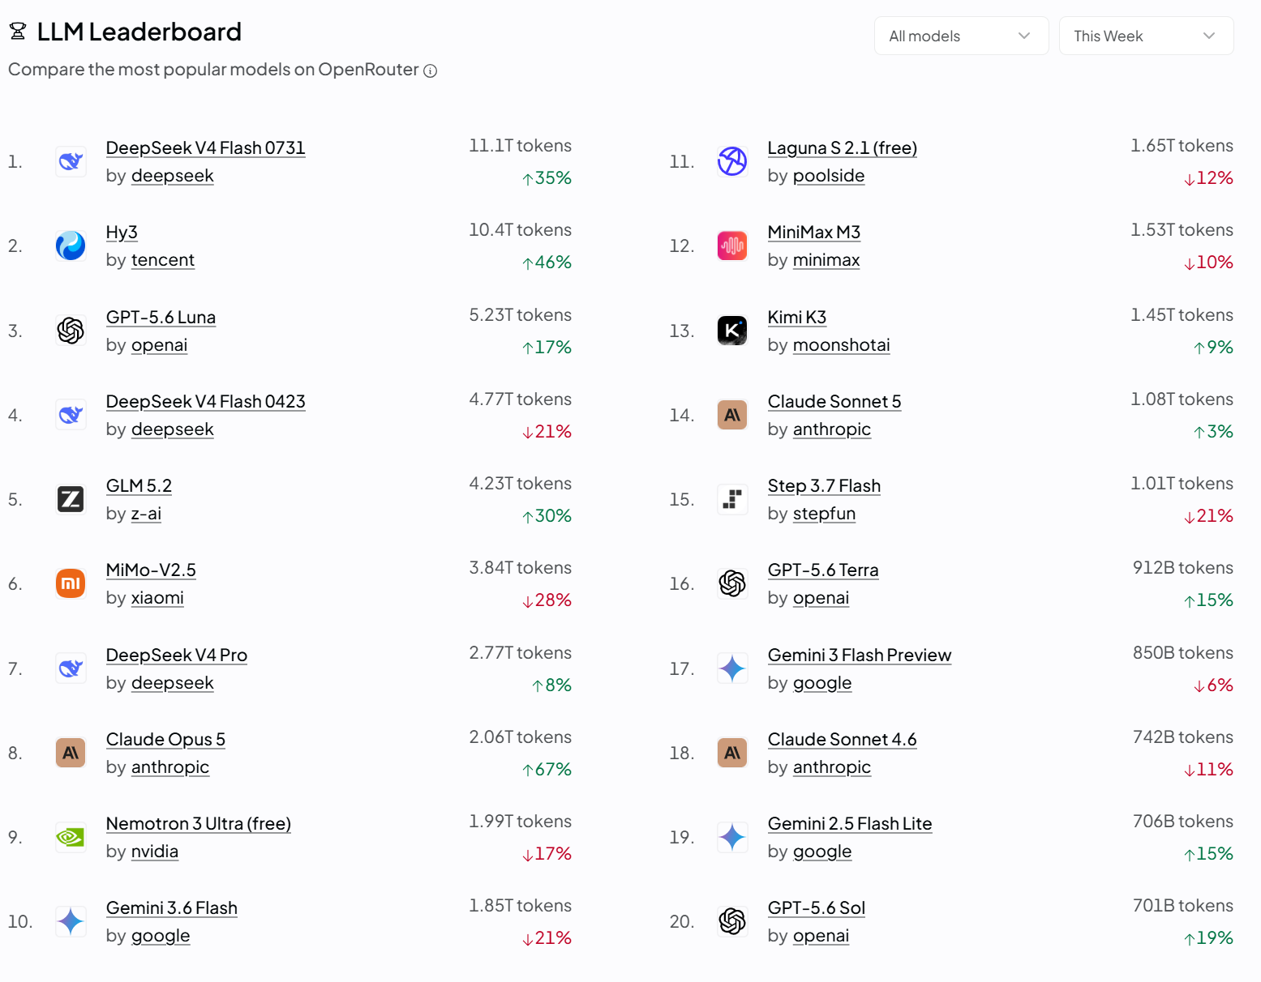Viewport: 1261px width, 982px height.
Task: Visit the xiaomi provider link
Action: pyautogui.click(x=157, y=598)
